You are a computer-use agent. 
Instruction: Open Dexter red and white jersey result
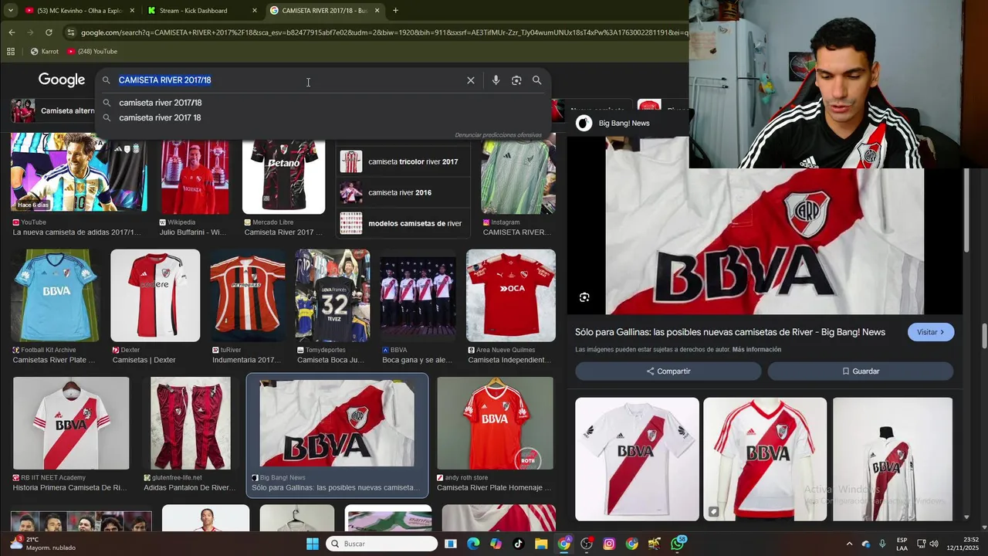[155, 296]
